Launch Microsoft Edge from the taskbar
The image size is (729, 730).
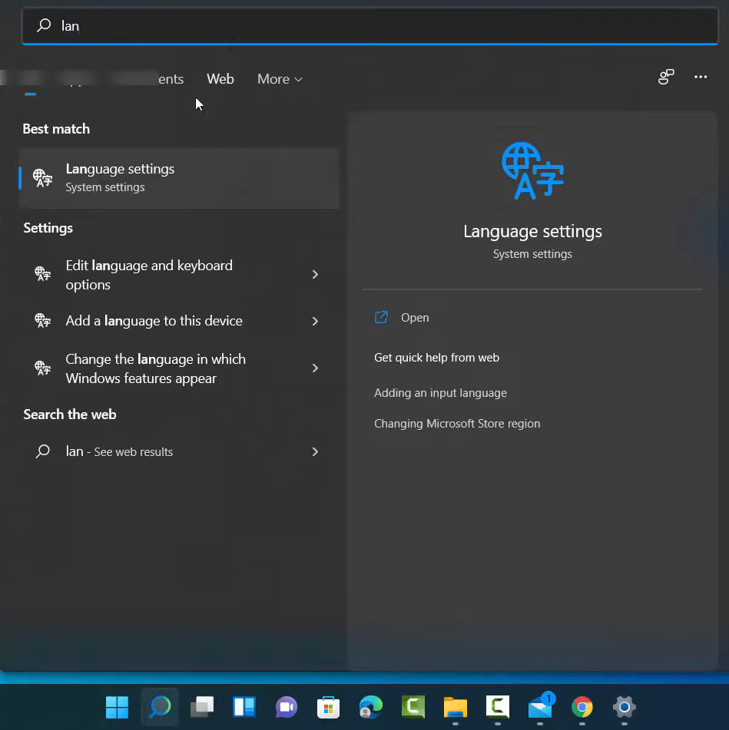tap(371, 706)
